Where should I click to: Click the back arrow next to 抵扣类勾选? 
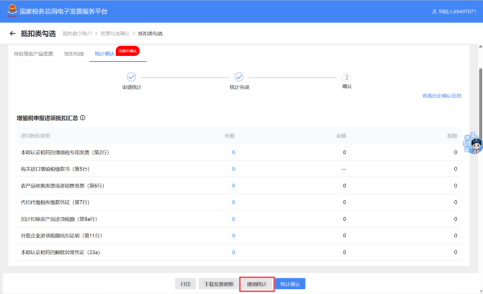[x=13, y=33]
